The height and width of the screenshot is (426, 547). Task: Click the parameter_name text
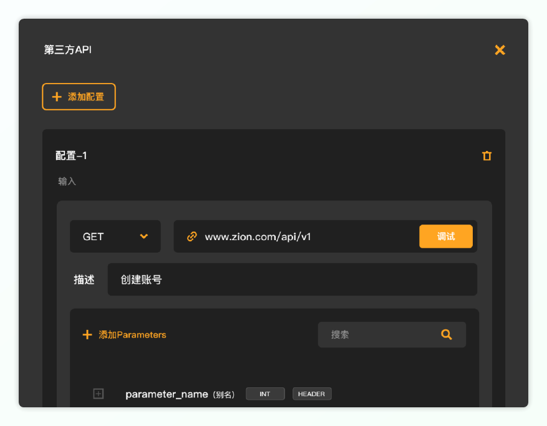coord(167,394)
